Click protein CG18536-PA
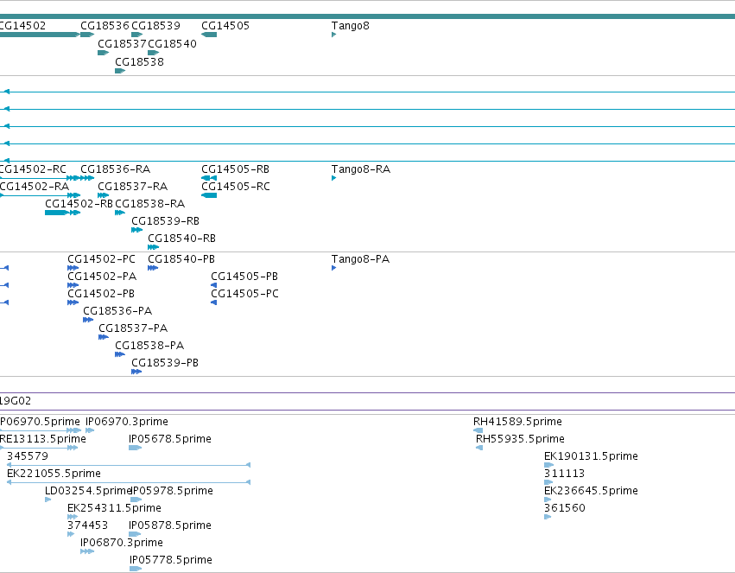Screen dimensions: 735x573 [x=117, y=311]
